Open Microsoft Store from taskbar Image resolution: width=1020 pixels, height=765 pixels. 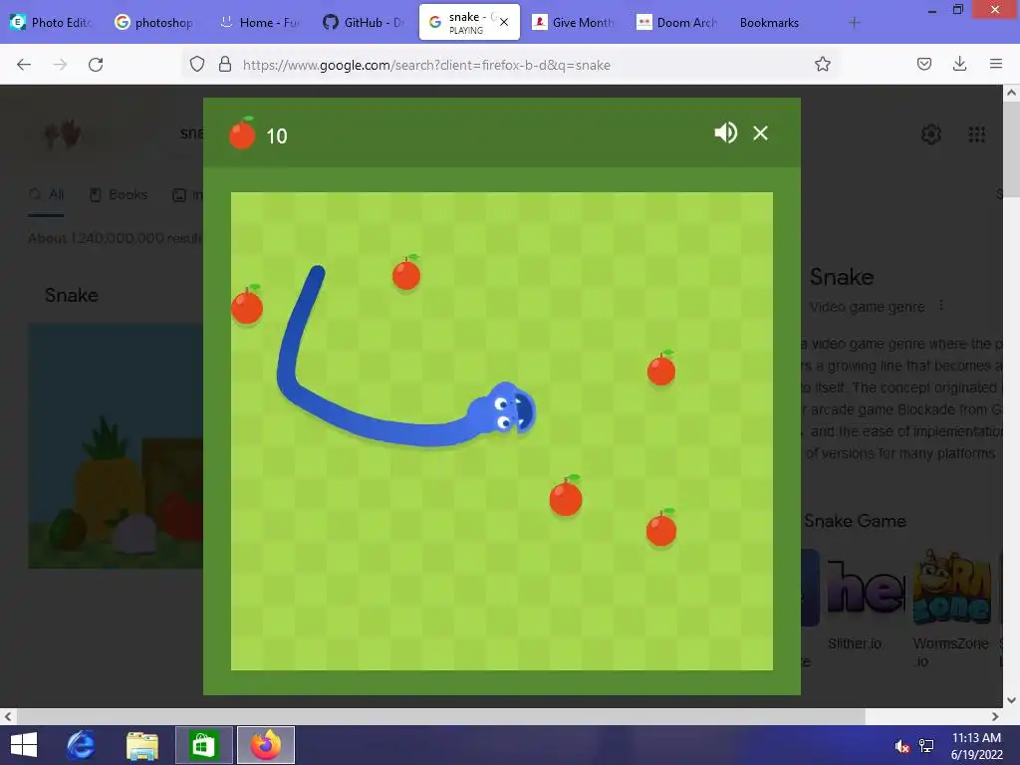203,745
